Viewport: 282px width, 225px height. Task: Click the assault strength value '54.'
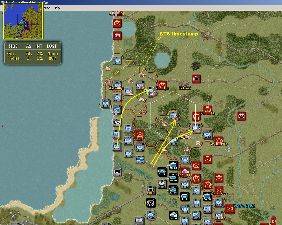(x=29, y=54)
